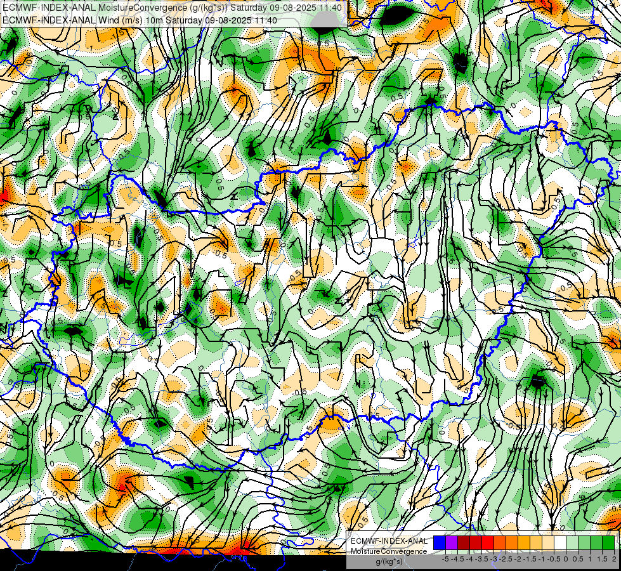The width and height of the screenshot is (621, 571).
Task: Click the blue swatch in the legend
Action: pos(440,543)
